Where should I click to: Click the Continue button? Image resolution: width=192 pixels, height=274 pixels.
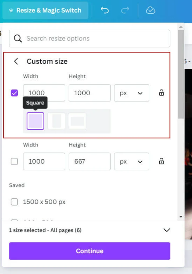tap(89, 251)
